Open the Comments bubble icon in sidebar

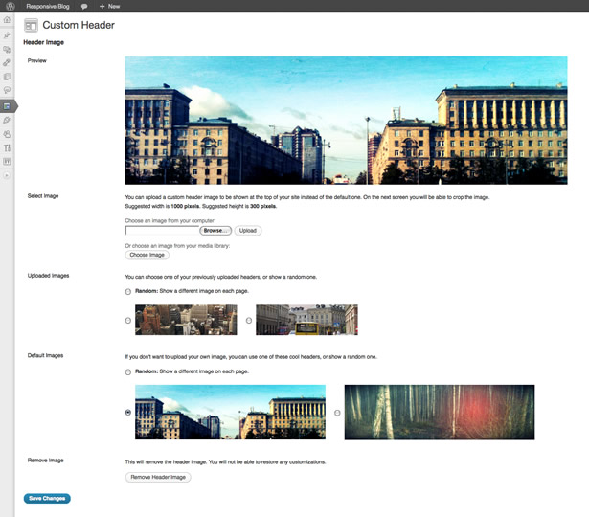click(x=7, y=90)
